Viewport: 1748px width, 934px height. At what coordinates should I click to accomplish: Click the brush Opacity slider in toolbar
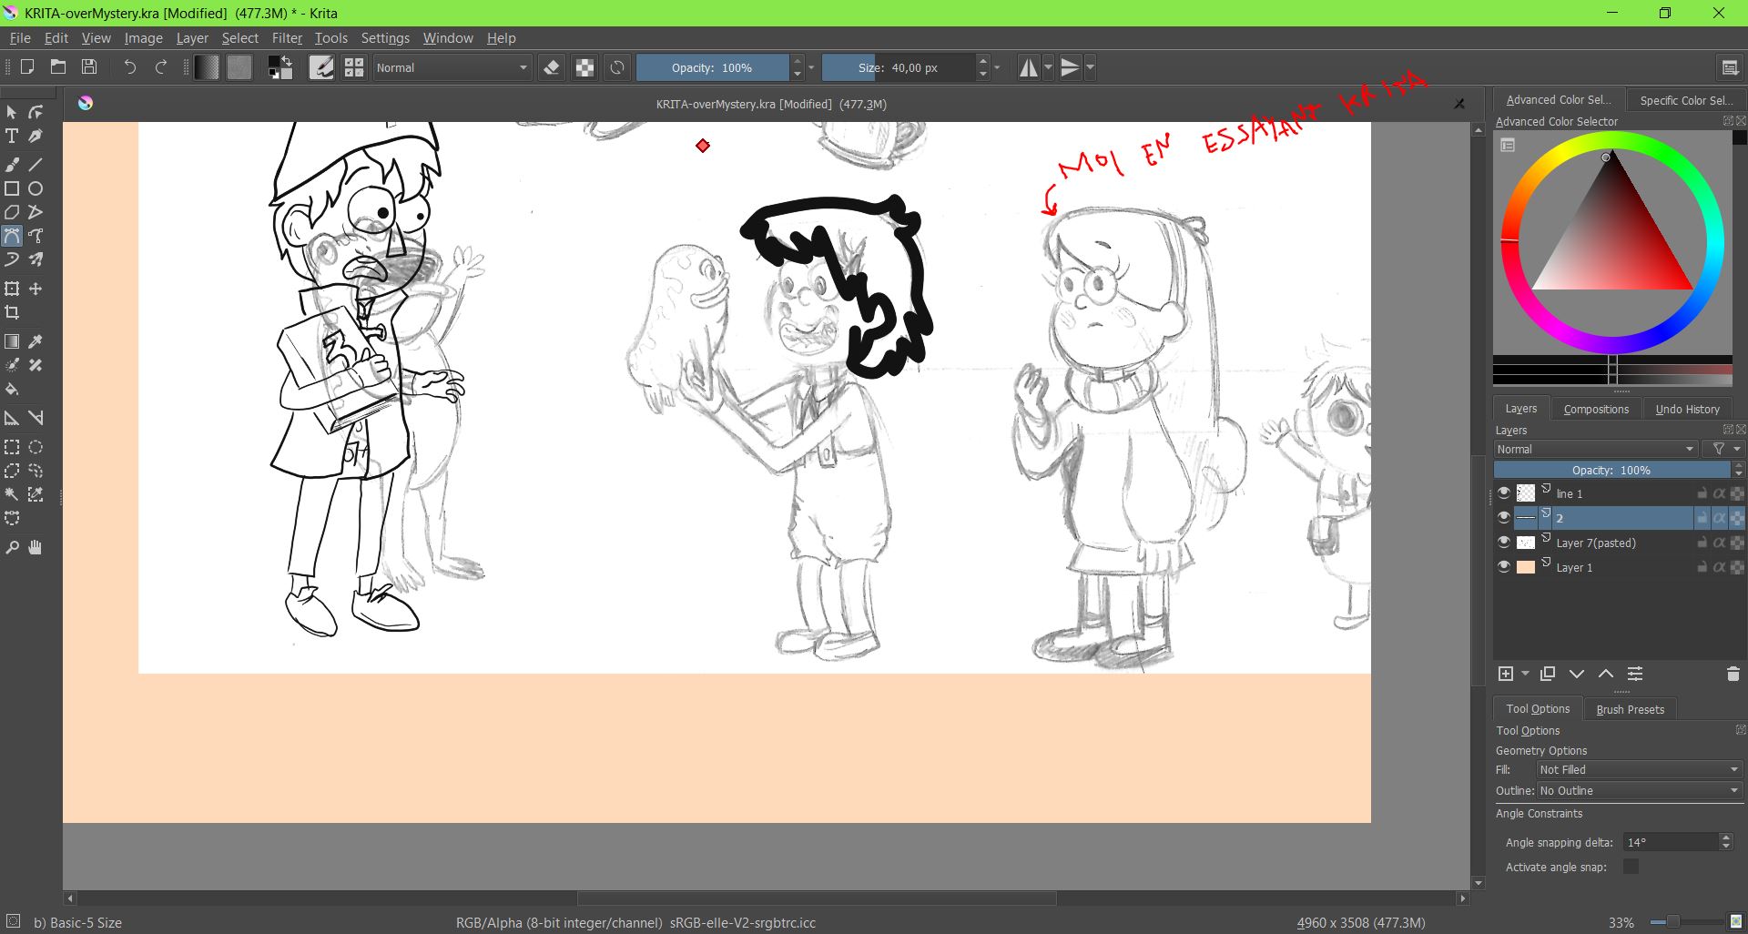coord(712,67)
